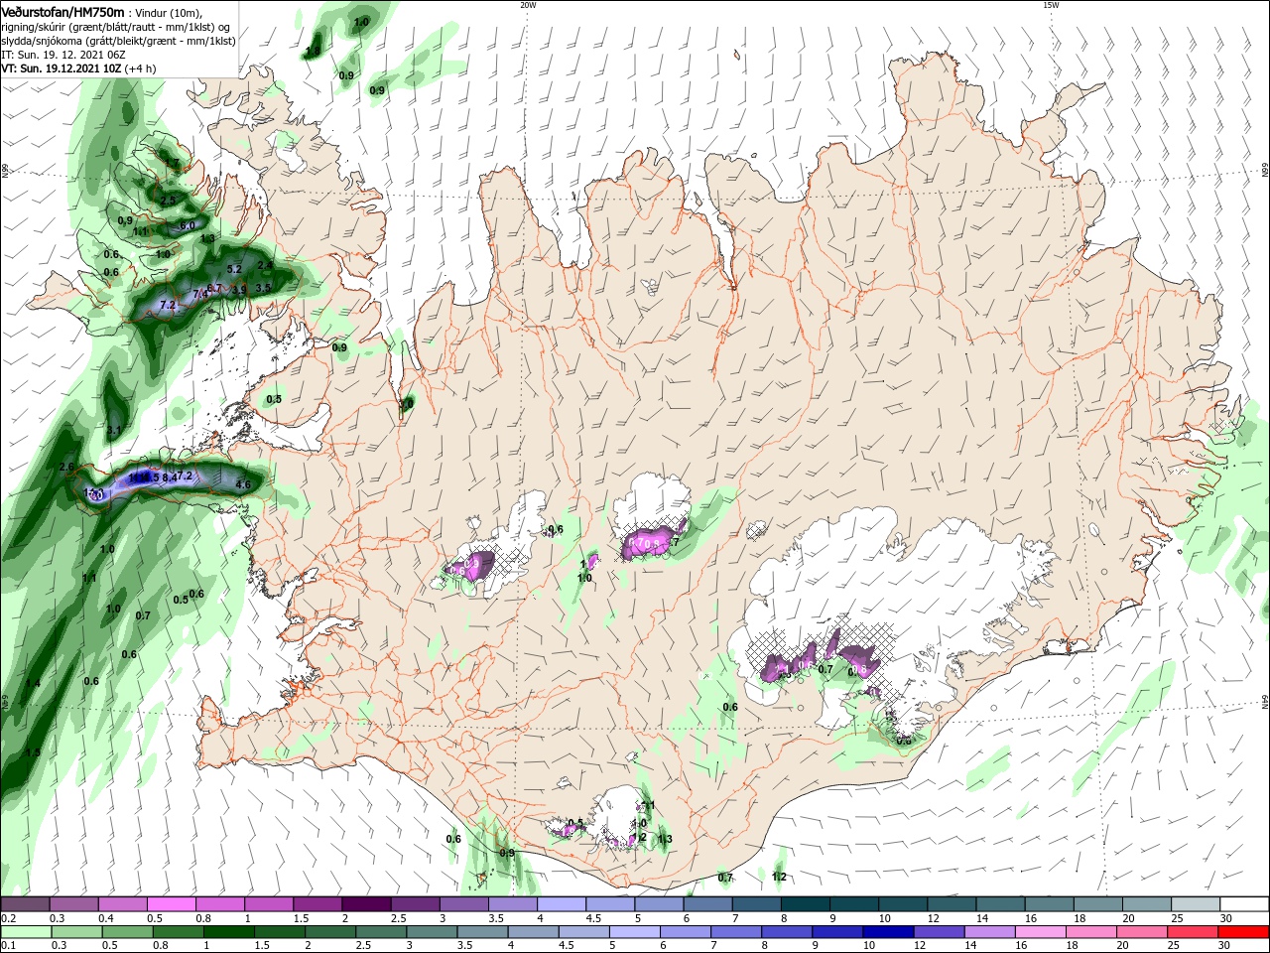Select the dull mauve first swatch of the upper legend
This screenshot has height=953, width=1270.
pyautogui.click(x=25, y=904)
